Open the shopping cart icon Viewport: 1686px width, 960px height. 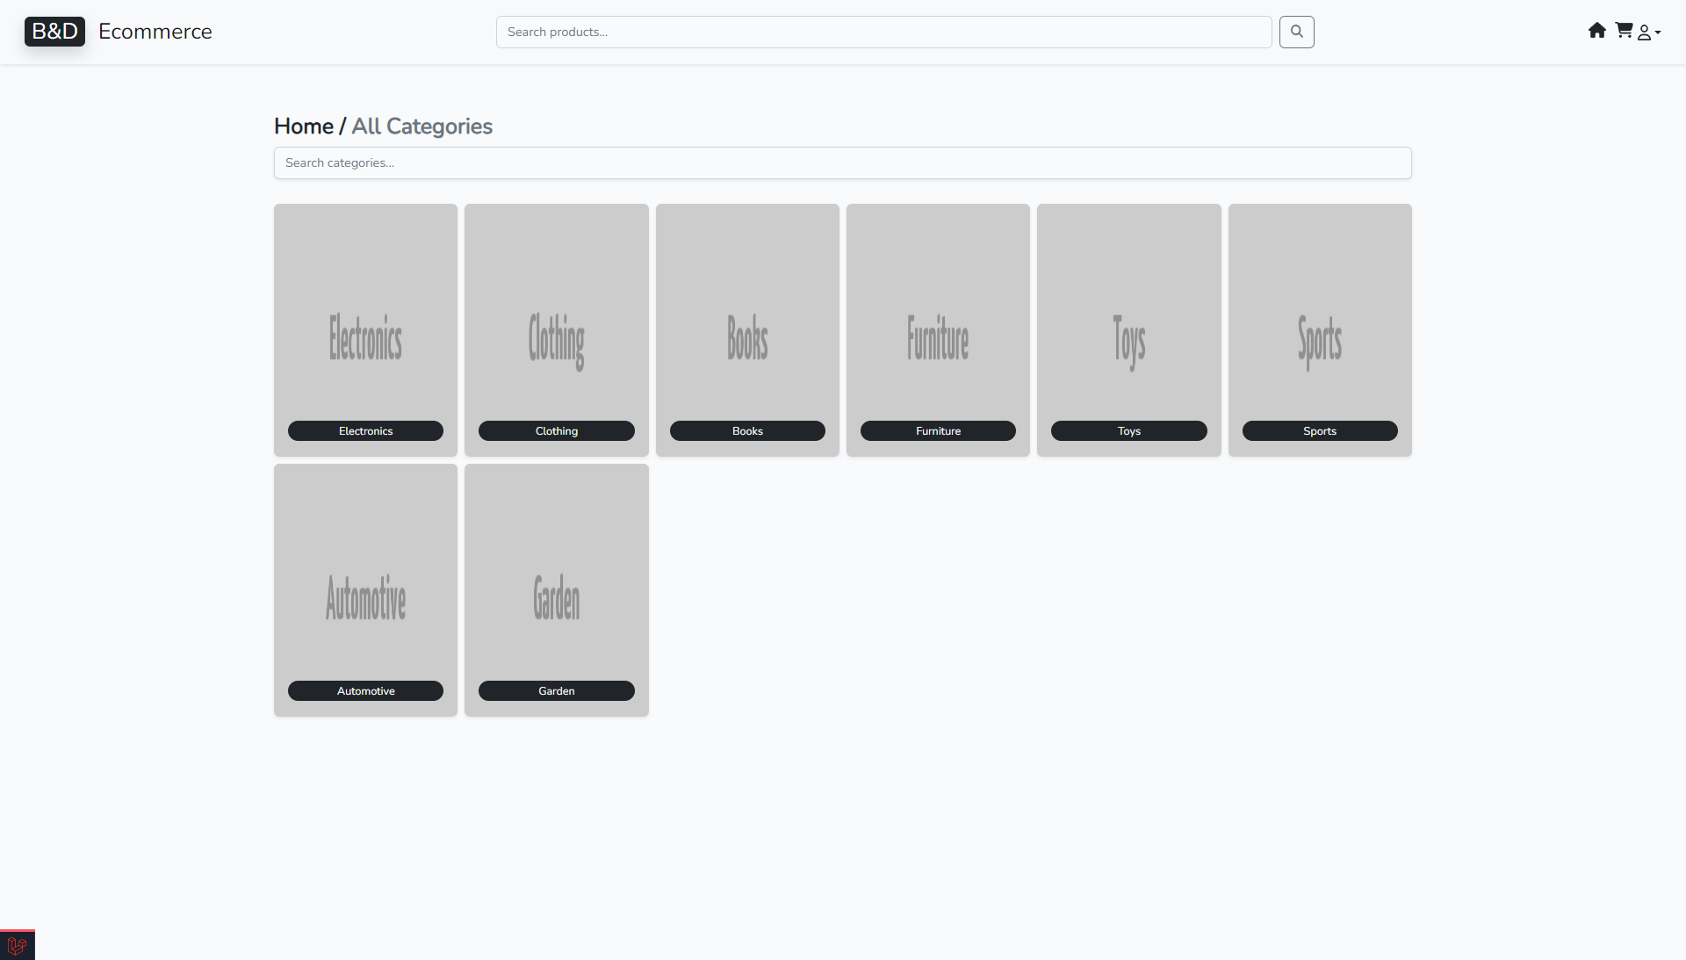click(x=1624, y=31)
